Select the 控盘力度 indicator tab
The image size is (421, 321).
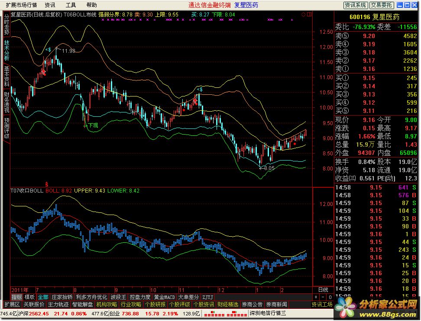point(140,297)
